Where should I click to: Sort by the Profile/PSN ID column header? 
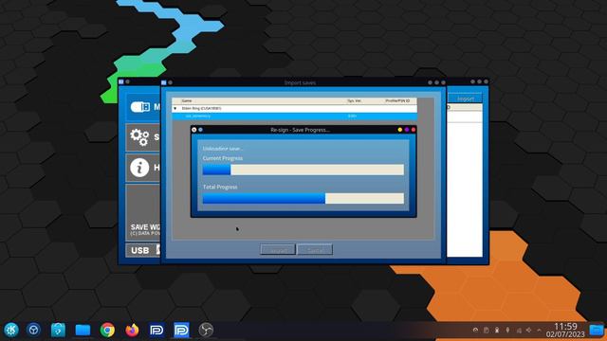(397, 101)
